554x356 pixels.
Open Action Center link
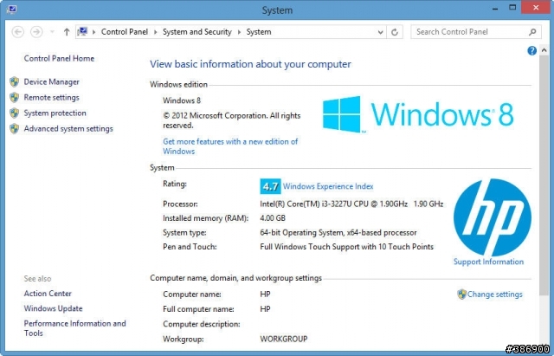[x=48, y=294]
